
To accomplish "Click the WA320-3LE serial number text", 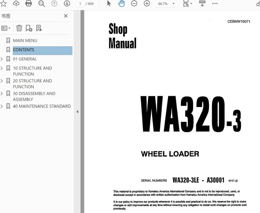I will [x=186, y=180].
